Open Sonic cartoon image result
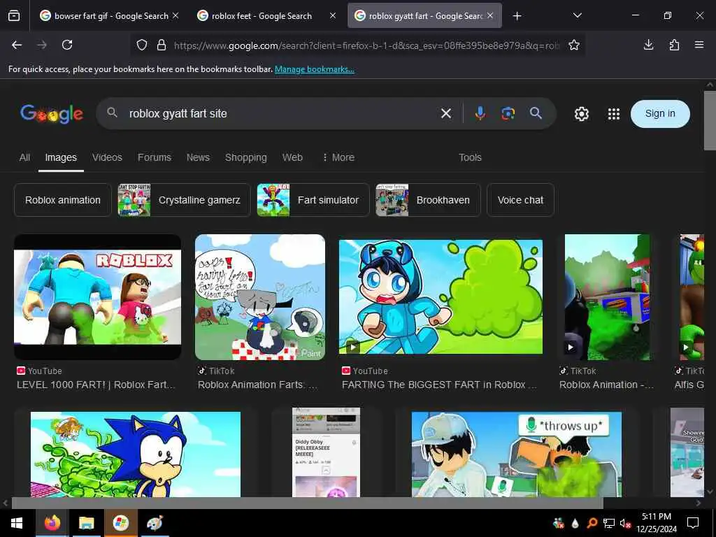The width and height of the screenshot is (716, 537). [136, 454]
